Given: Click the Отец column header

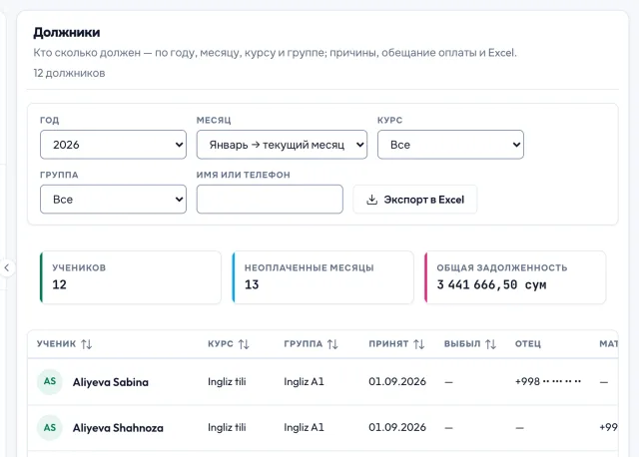Looking at the screenshot, I should 528,344.
